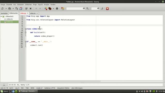Click the satır: 6 / 18 status entry
The image size is (165, 93).
pyautogui.click(x=4, y=88)
